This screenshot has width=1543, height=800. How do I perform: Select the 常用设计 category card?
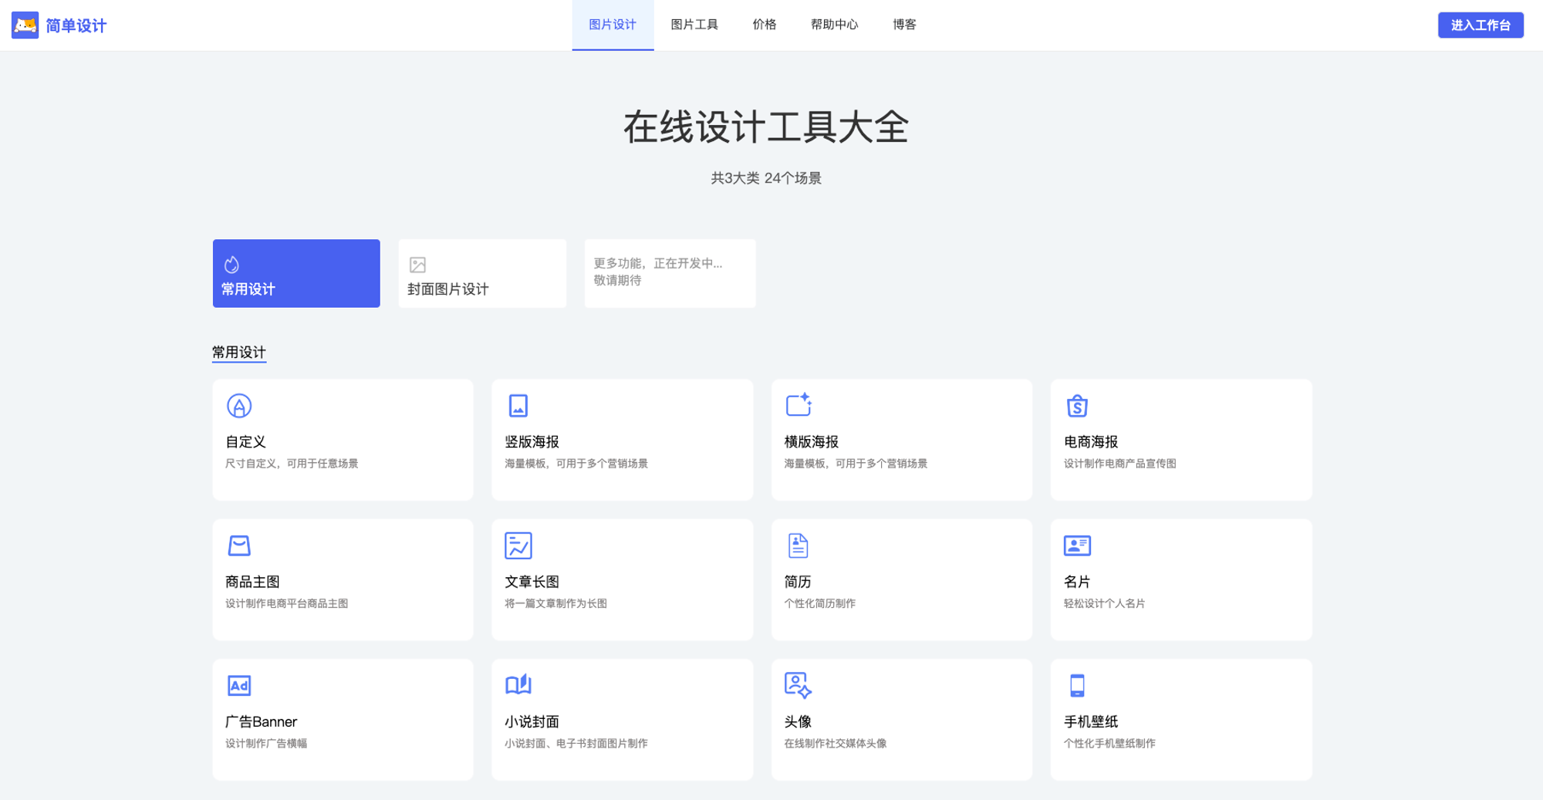pos(296,274)
